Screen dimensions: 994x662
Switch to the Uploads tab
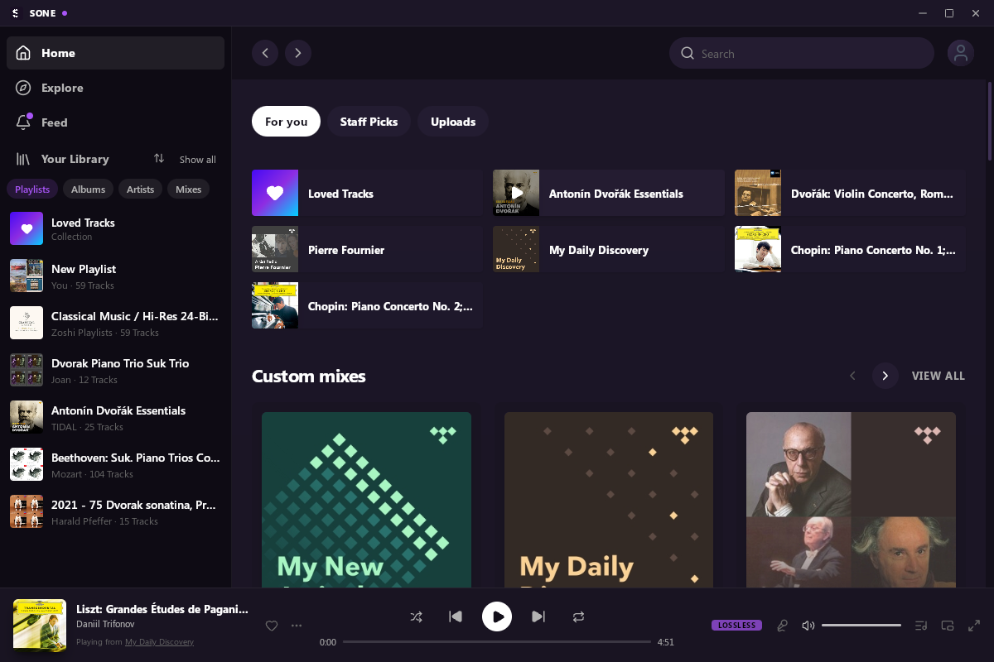tap(453, 122)
